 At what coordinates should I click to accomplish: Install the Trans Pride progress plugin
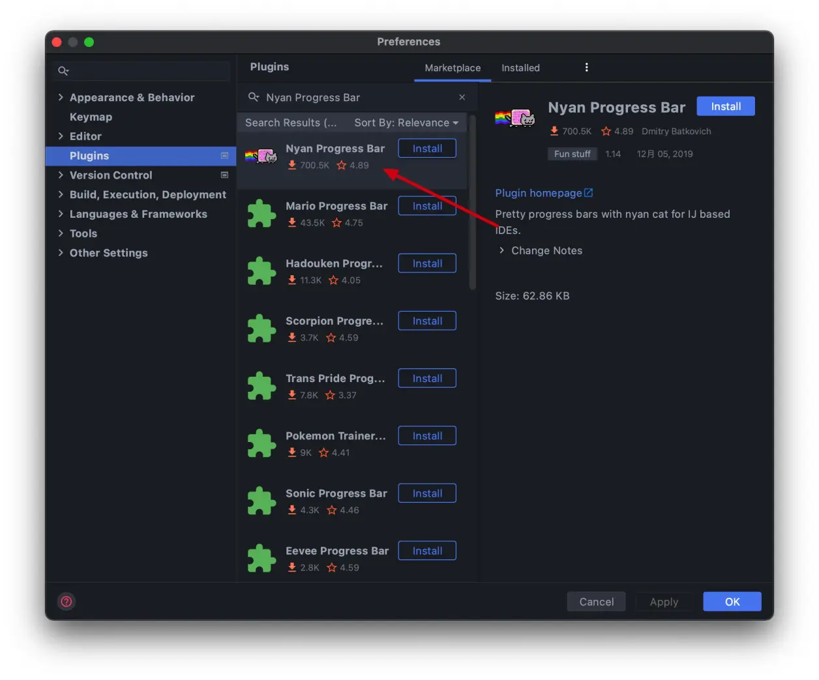pyautogui.click(x=427, y=378)
